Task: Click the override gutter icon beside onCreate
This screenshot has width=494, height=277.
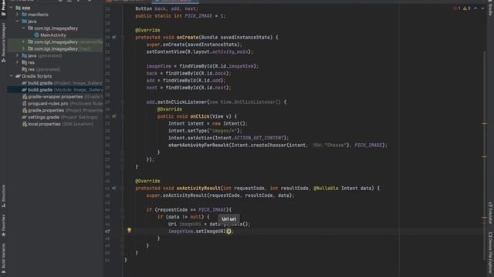Action: tap(114, 38)
